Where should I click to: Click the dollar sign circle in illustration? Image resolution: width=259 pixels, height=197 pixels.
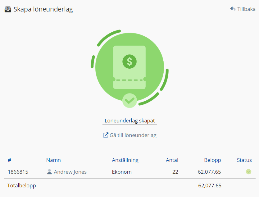[x=129, y=61]
